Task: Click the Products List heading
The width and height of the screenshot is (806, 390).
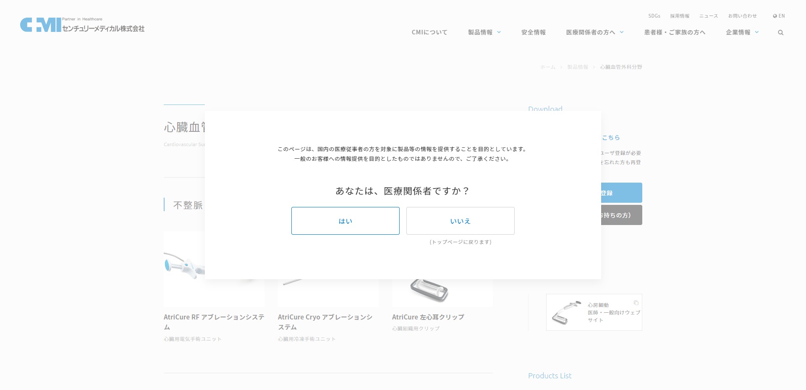Action: pyautogui.click(x=550, y=376)
